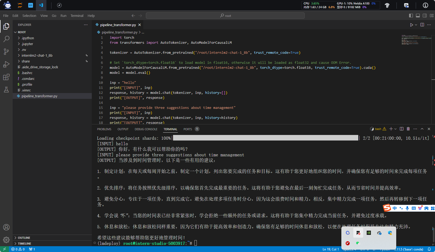Maximize the panel with up chevron
Viewport: 435px width, 252px height.
click(x=422, y=129)
